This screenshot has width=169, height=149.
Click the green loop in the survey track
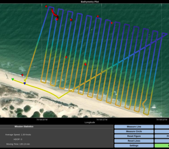(x=85, y=61)
